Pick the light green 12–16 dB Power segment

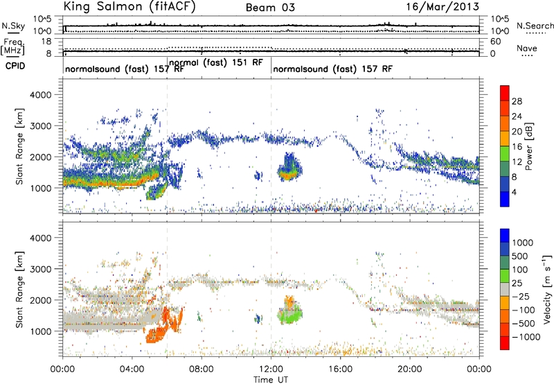pos(505,154)
